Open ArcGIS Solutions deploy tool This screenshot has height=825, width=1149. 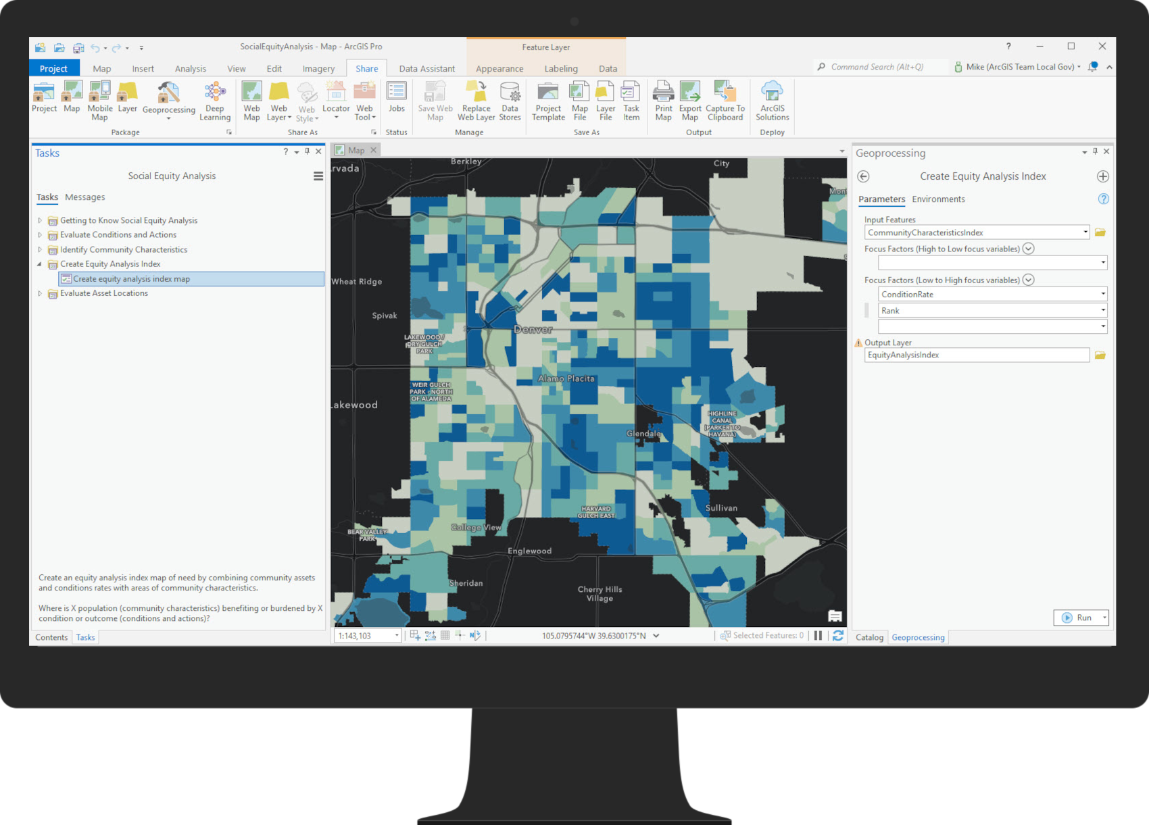tap(772, 100)
